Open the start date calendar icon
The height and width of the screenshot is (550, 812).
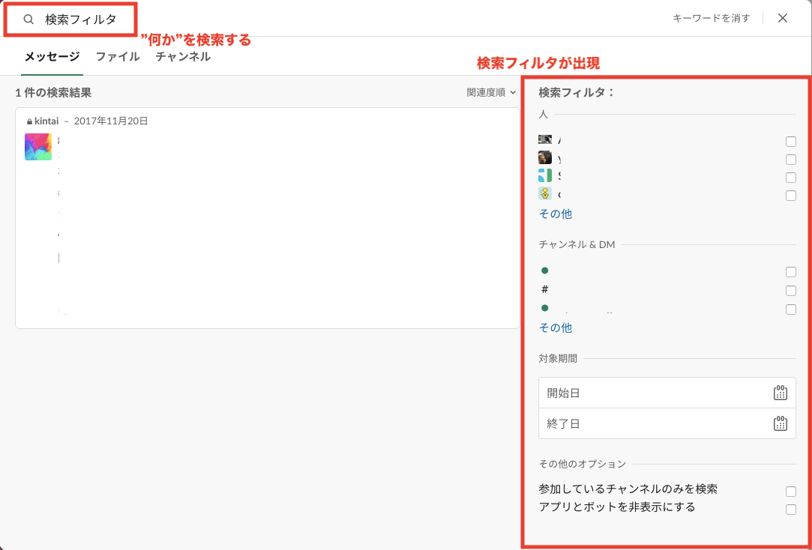(780, 393)
